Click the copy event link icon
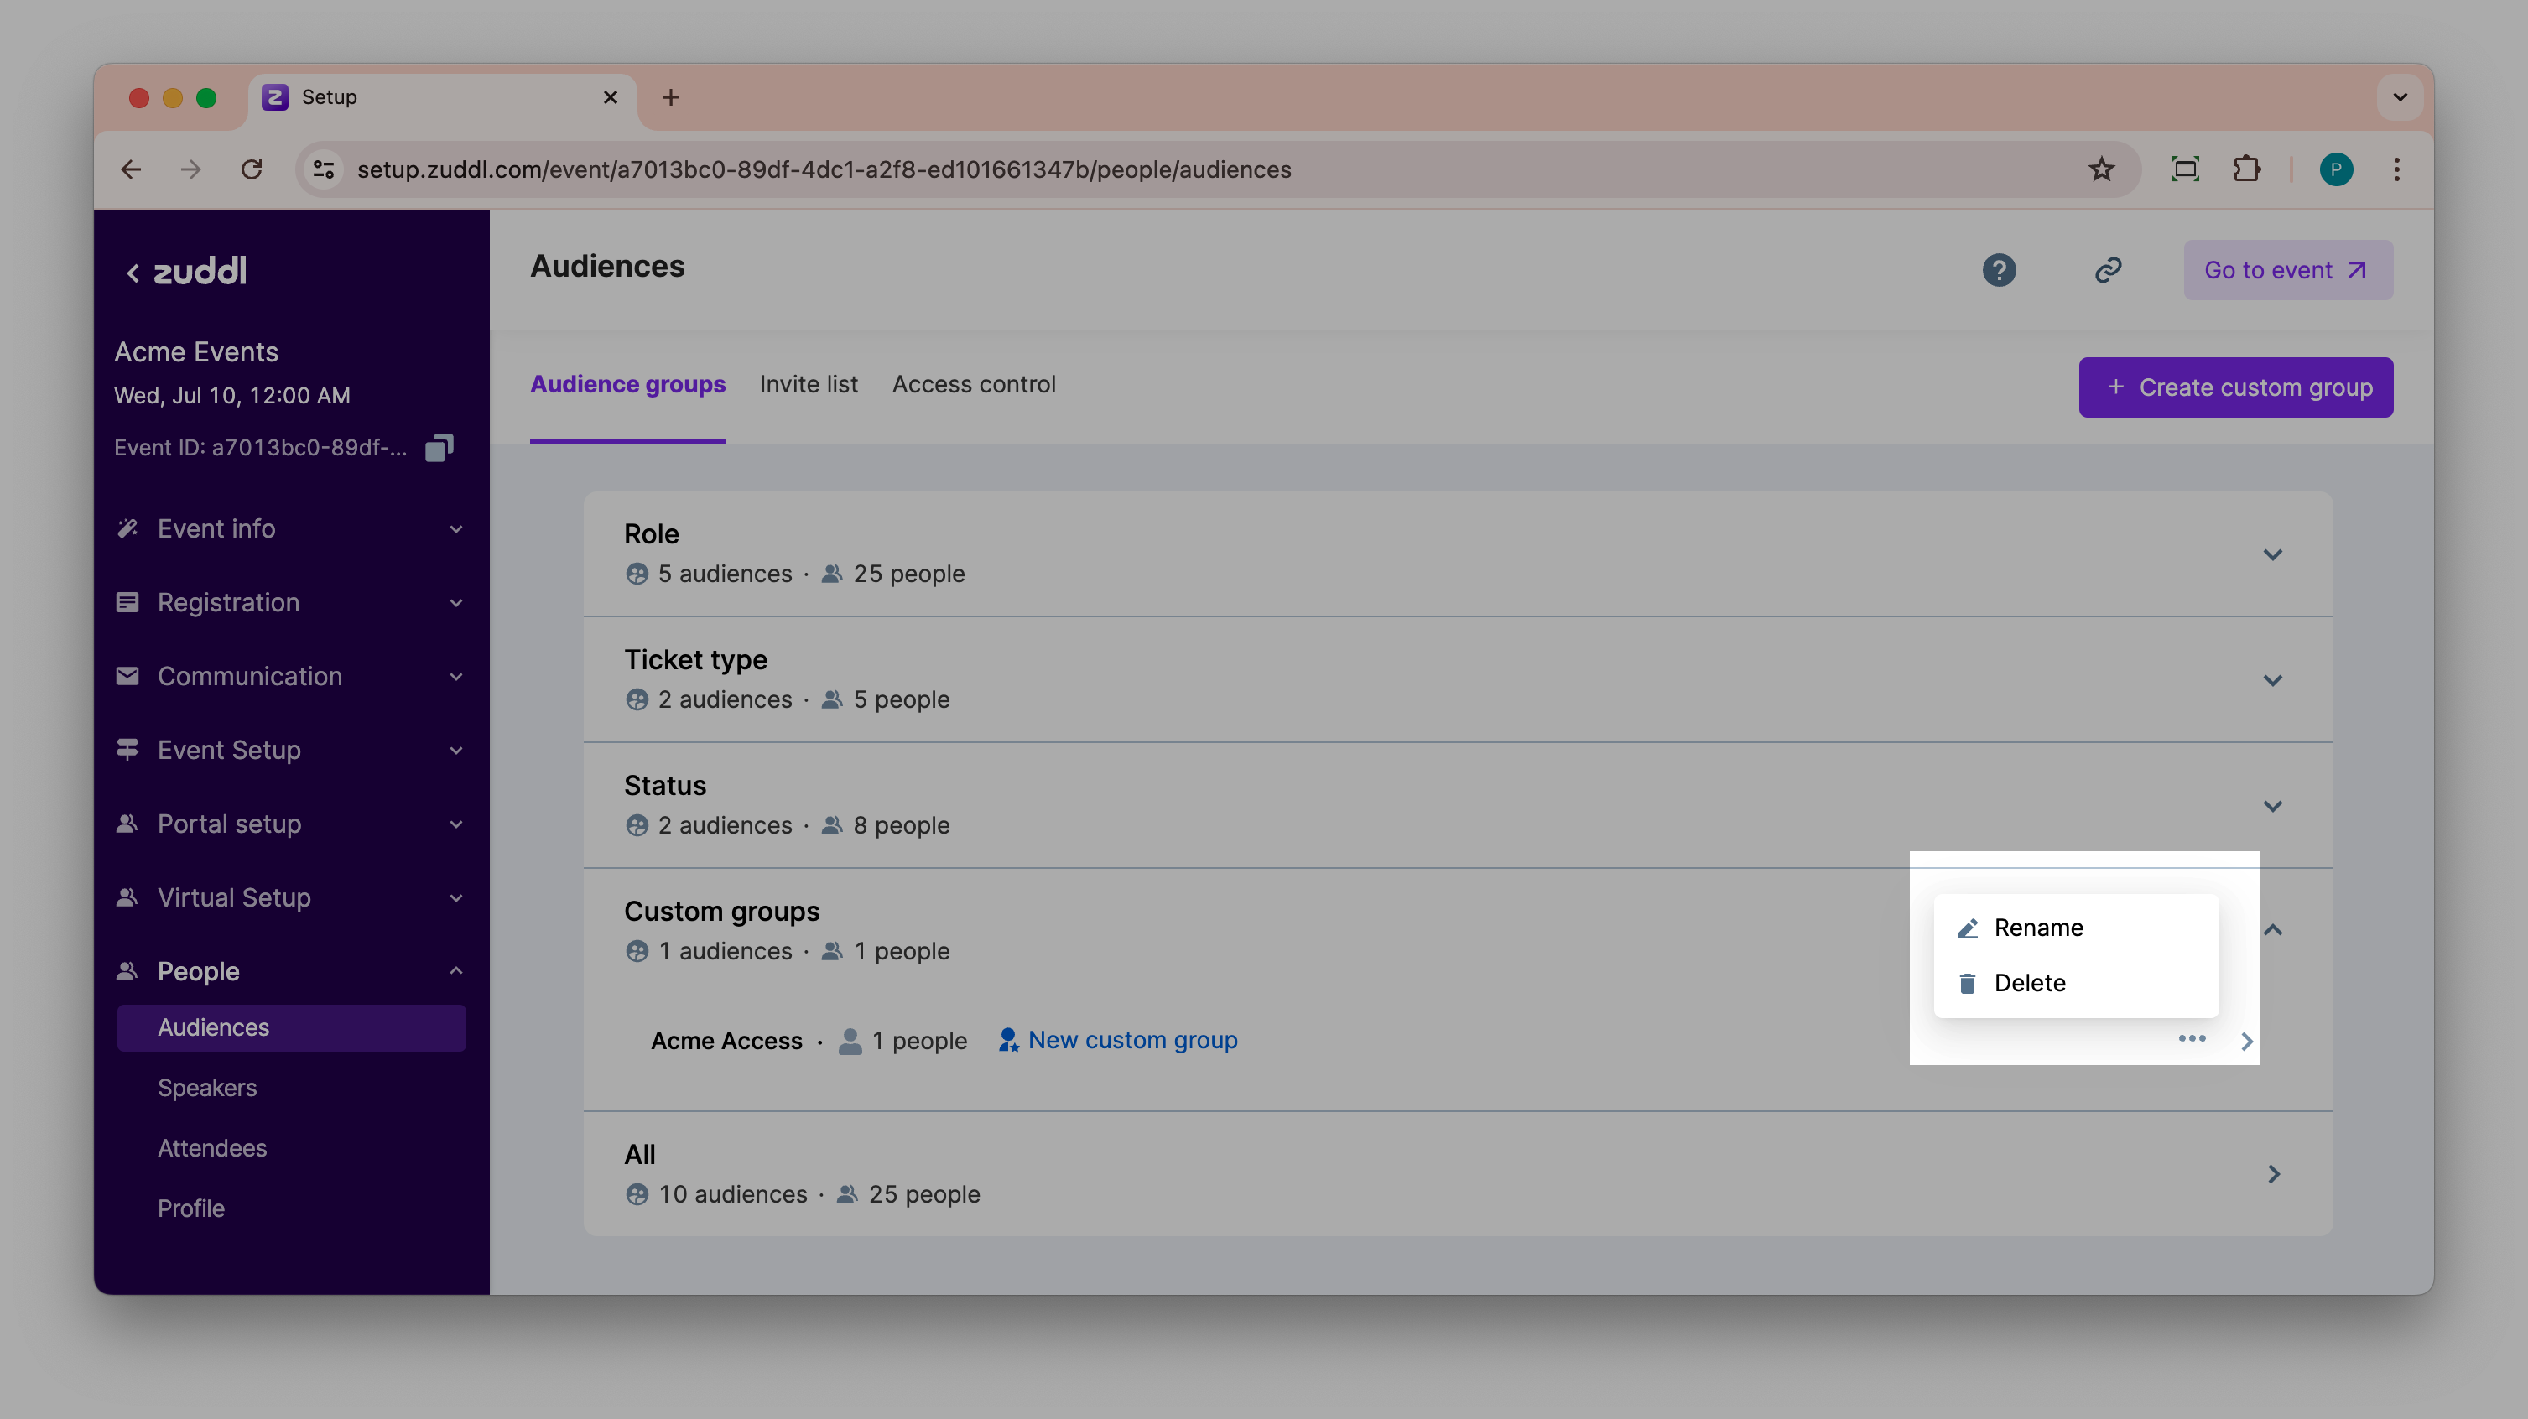This screenshot has height=1419, width=2528. pyautogui.click(x=2108, y=270)
